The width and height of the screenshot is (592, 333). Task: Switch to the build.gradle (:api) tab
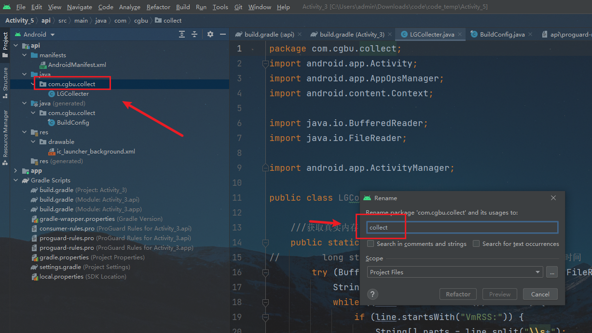pyautogui.click(x=269, y=35)
